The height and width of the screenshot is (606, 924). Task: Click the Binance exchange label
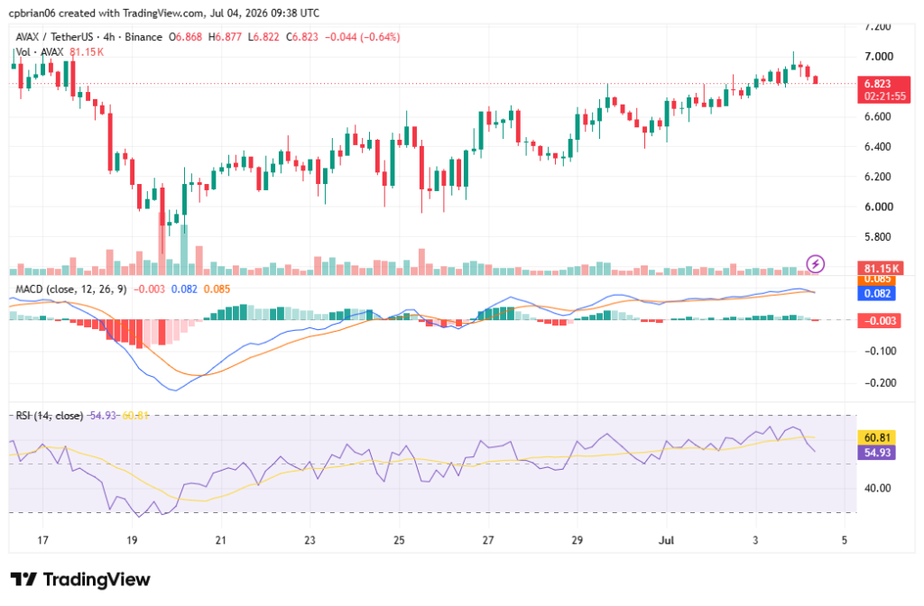[143, 37]
